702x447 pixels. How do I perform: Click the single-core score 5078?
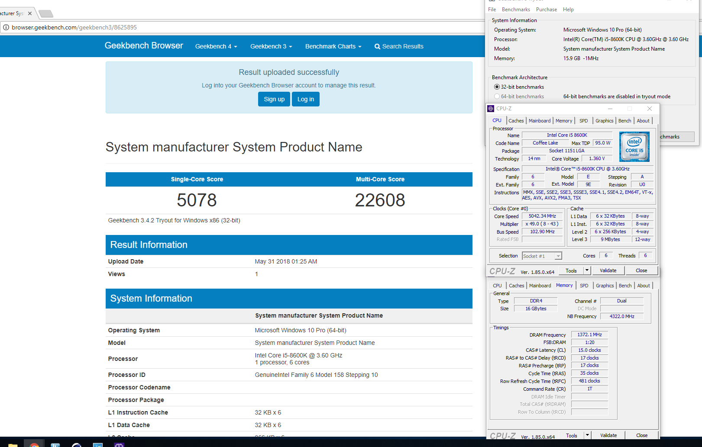[x=197, y=200]
